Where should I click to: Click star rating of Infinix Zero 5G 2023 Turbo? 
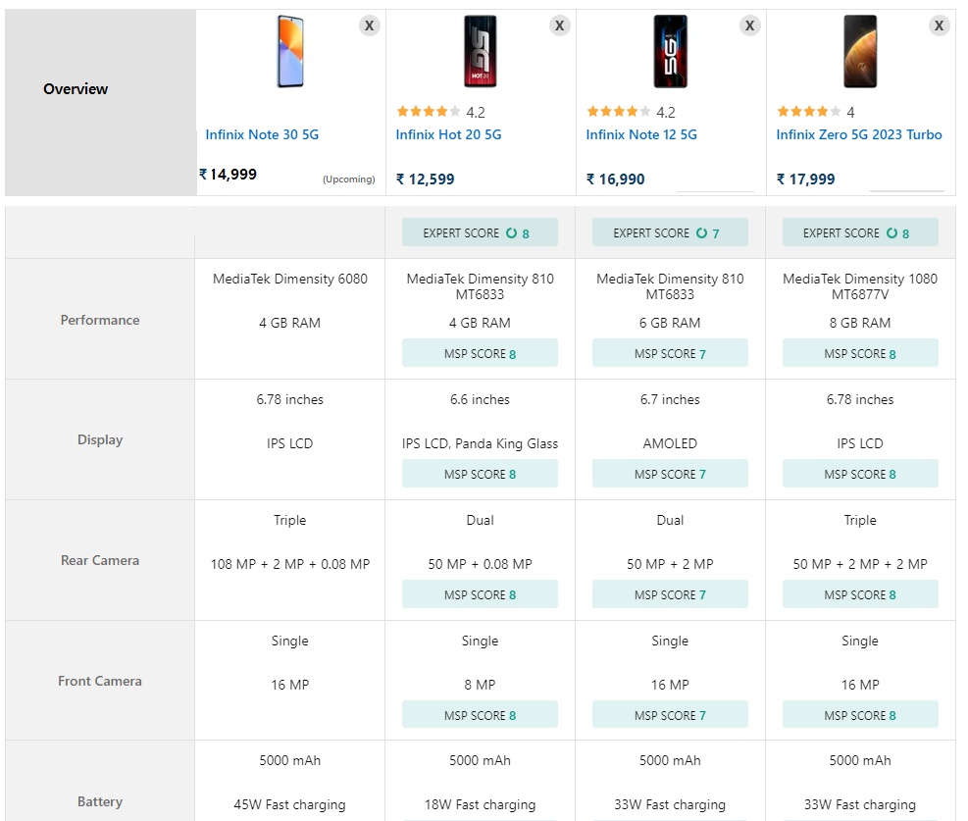(x=802, y=112)
